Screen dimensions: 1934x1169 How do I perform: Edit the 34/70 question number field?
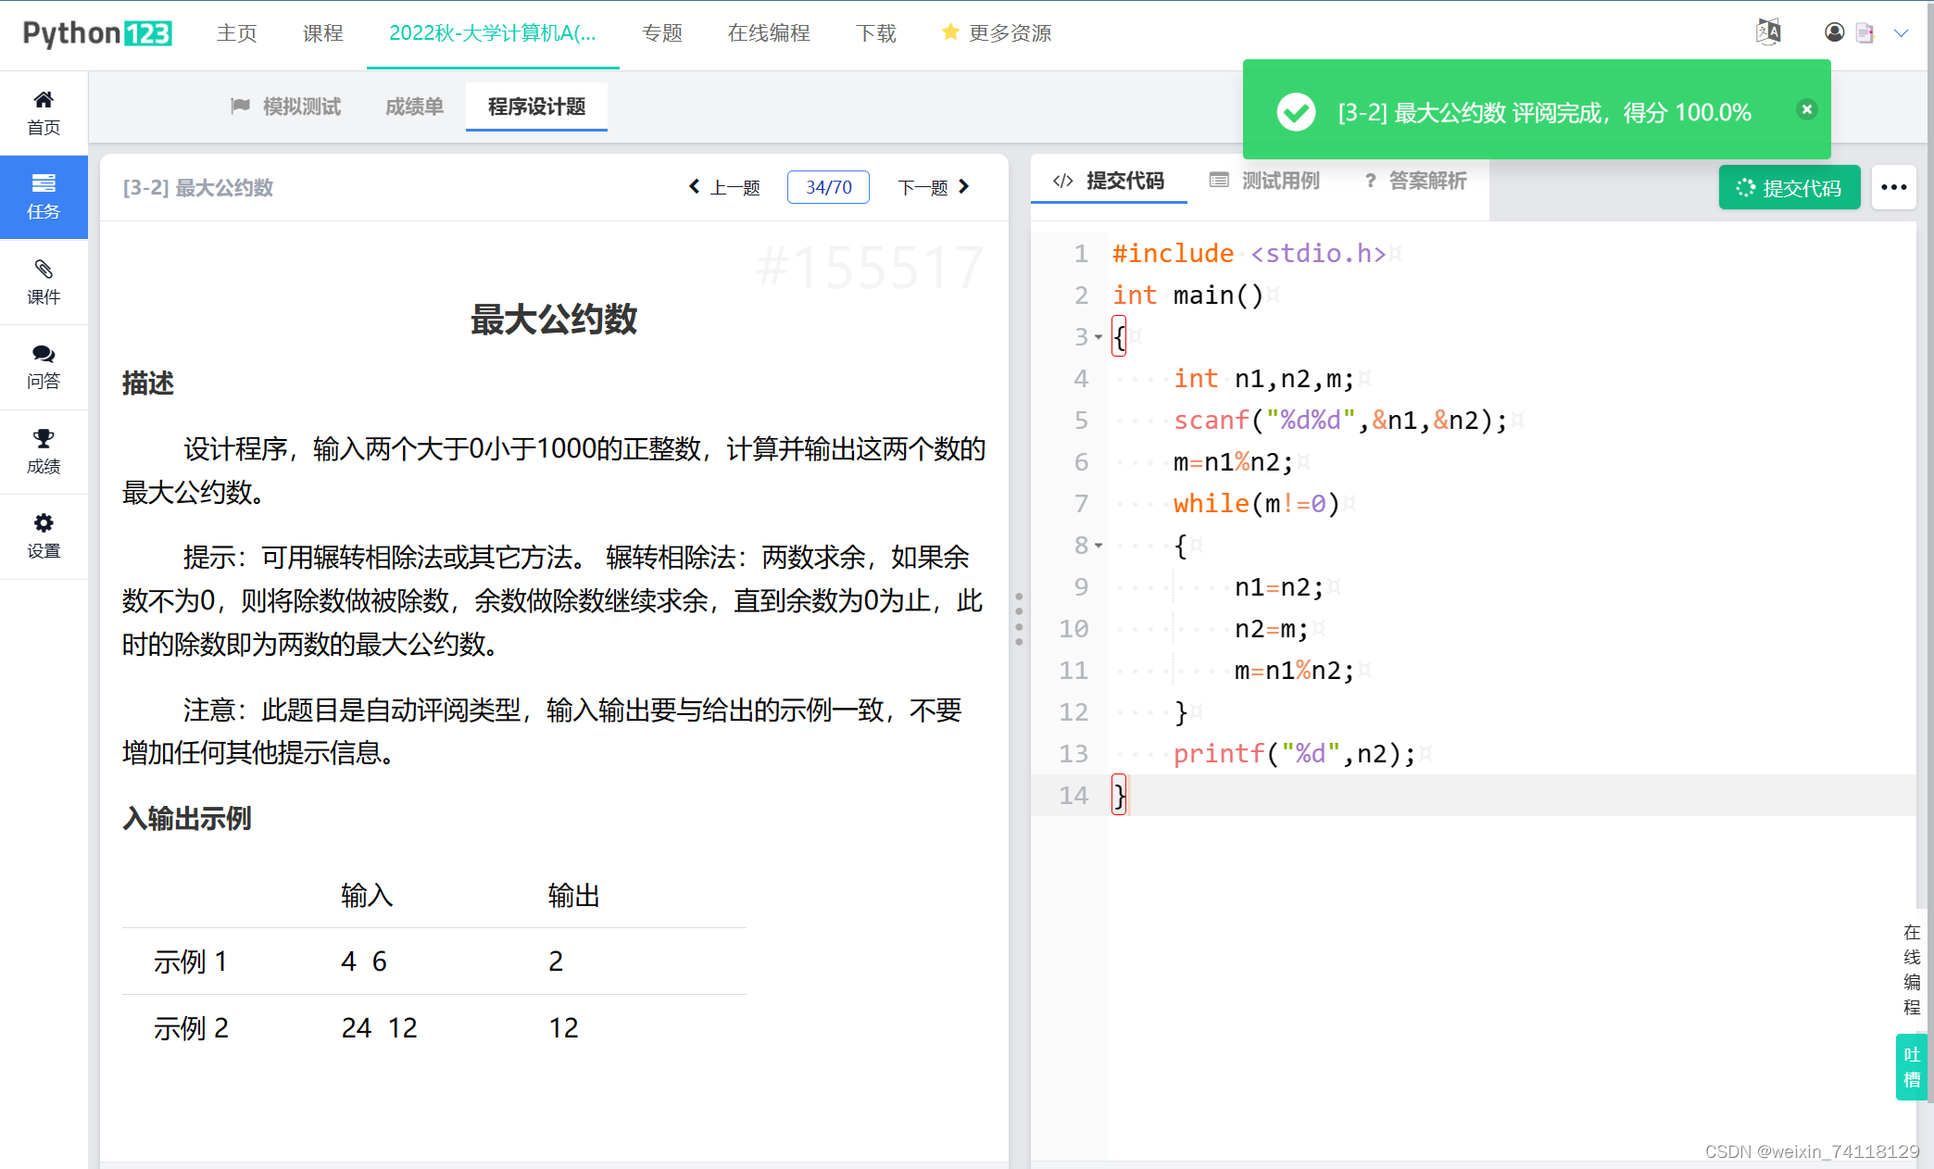[x=827, y=186]
